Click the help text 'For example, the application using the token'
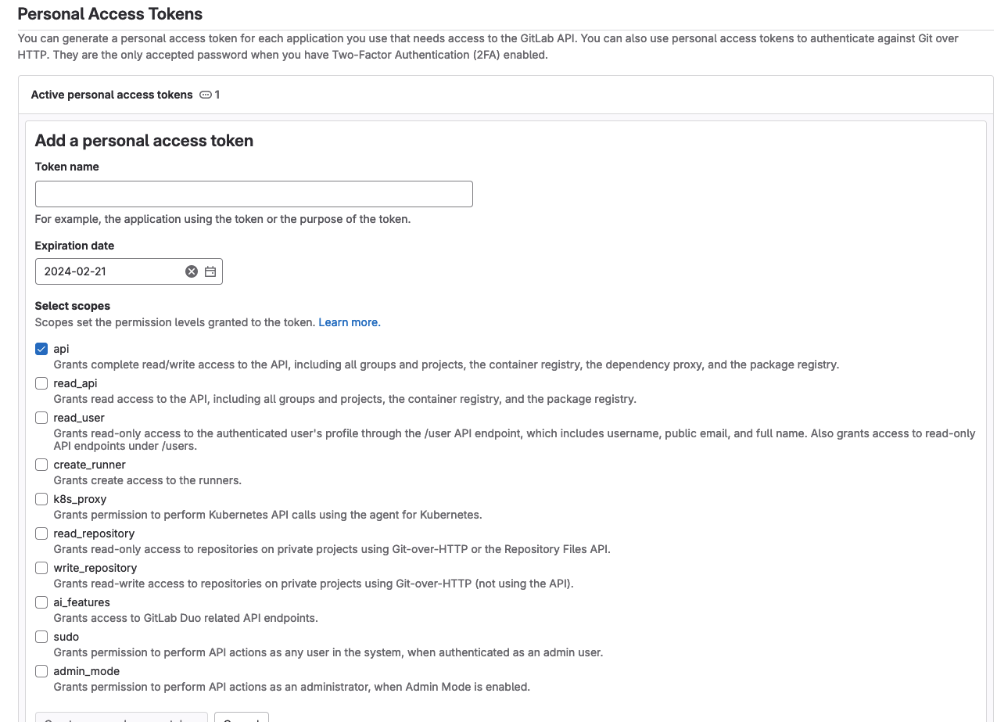The width and height of the screenshot is (997, 722). pyautogui.click(x=223, y=219)
